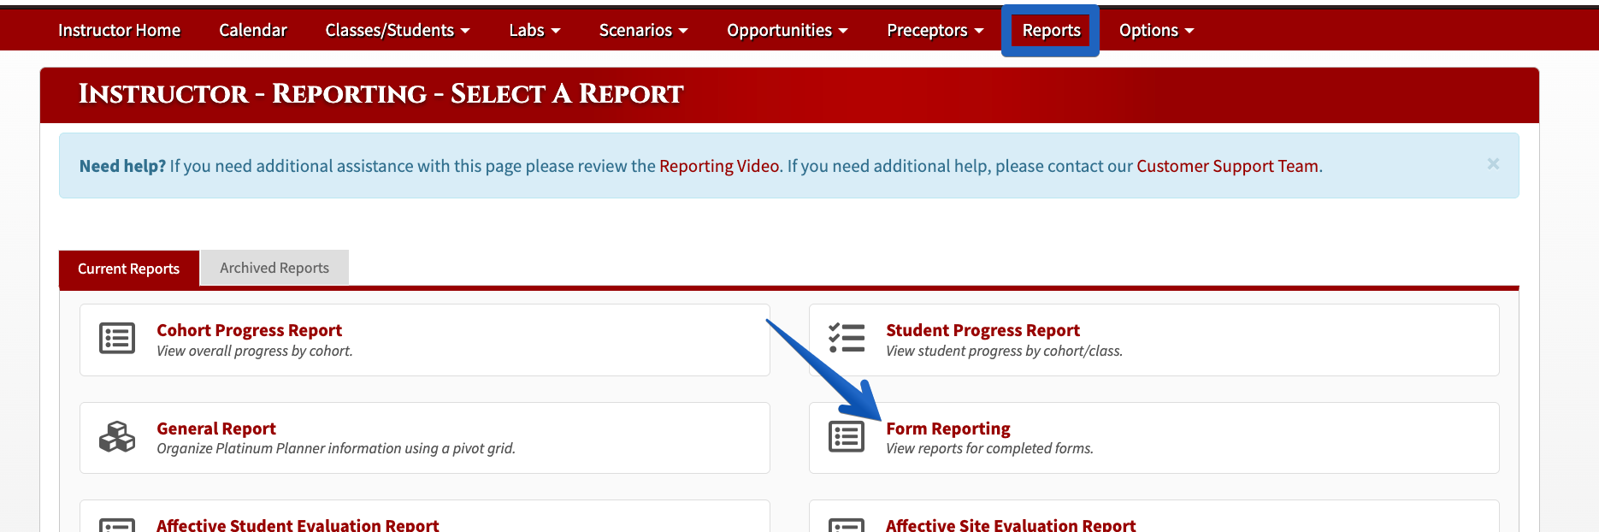The width and height of the screenshot is (1599, 532).
Task: Click the Cohort Progress Report list icon
Action: [x=117, y=339]
